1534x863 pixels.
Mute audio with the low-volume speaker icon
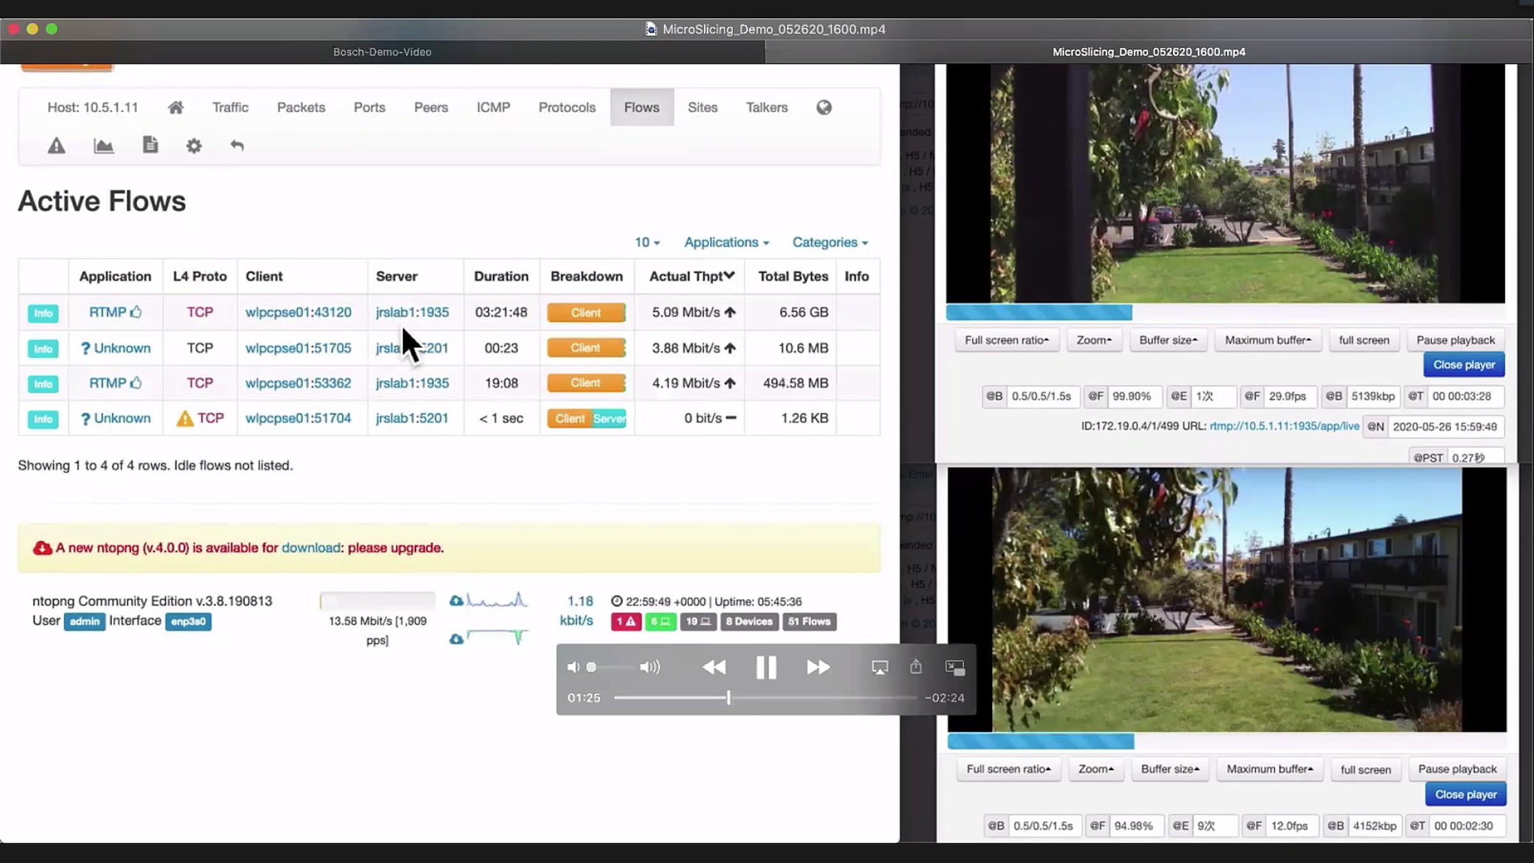573,667
